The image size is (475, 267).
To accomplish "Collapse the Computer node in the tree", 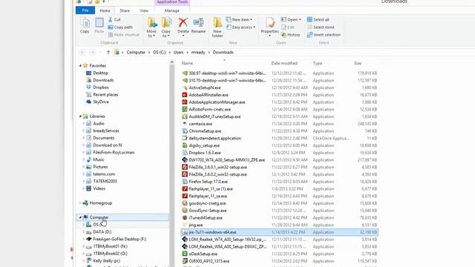I will tap(80, 217).
